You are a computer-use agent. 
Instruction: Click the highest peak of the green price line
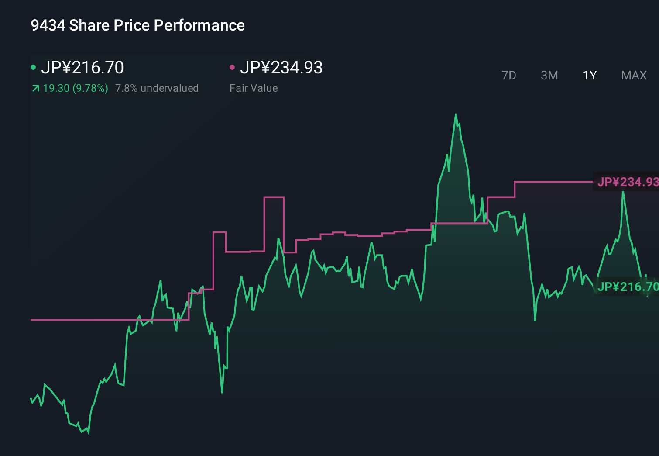coord(456,114)
